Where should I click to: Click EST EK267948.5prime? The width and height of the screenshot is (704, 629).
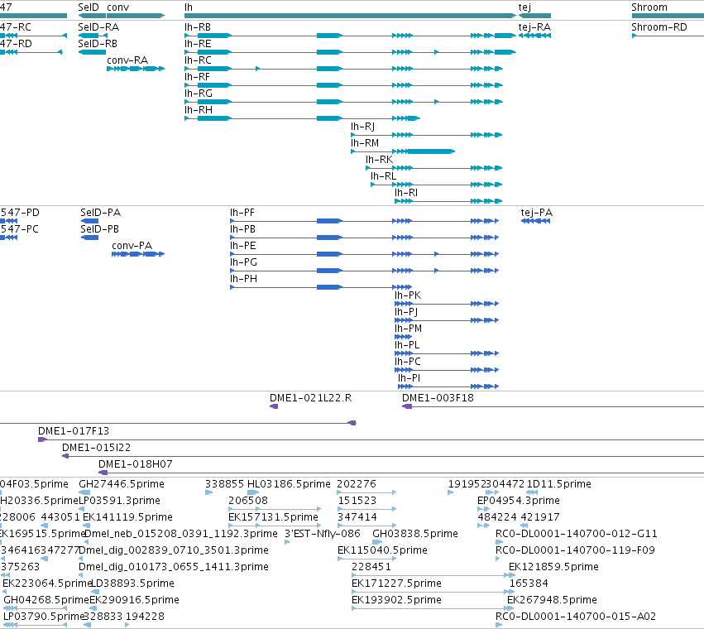(553, 600)
